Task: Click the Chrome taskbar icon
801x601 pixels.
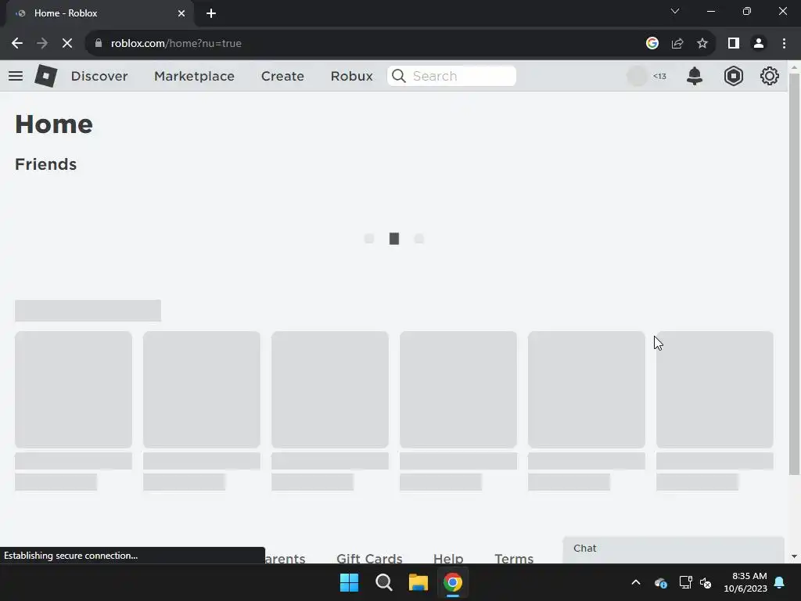Action: click(453, 582)
